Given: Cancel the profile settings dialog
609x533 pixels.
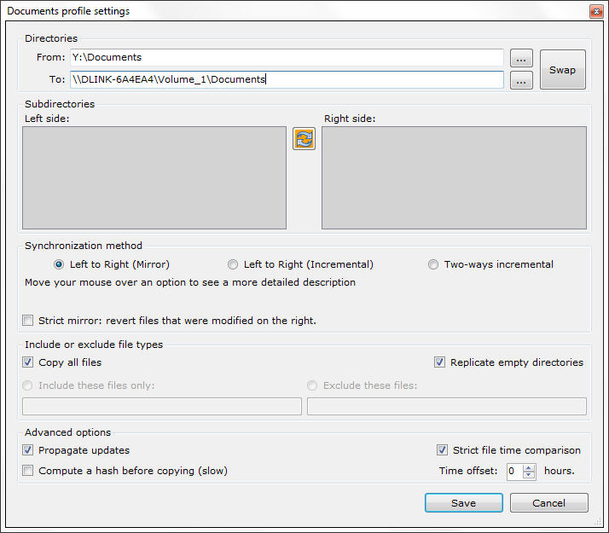Looking at the screenshot, I should coord(548,503).
